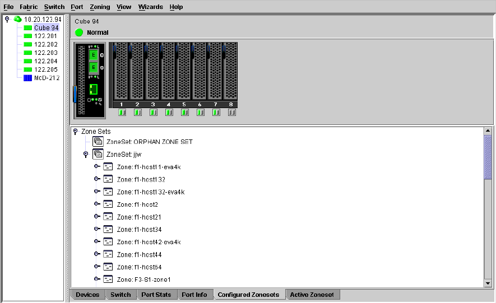Switch to the Port Stats tab

(x=156, y=295)
